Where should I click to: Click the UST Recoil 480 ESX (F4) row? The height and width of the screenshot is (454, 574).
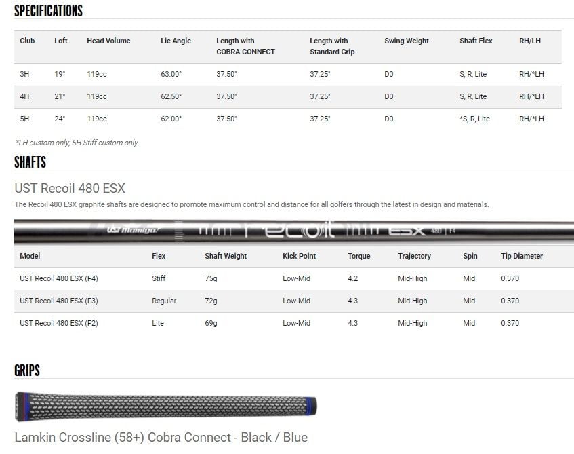pyautogui.click(x=294, y=279)
